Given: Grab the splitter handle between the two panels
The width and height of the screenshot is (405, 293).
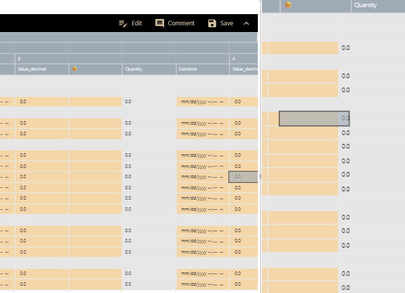Looking at the screenshot, I should (x=261, y=176).
